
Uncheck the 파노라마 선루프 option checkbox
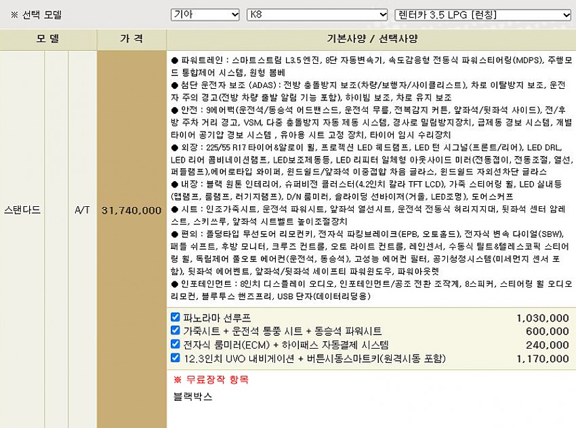[x=176, y=317]
